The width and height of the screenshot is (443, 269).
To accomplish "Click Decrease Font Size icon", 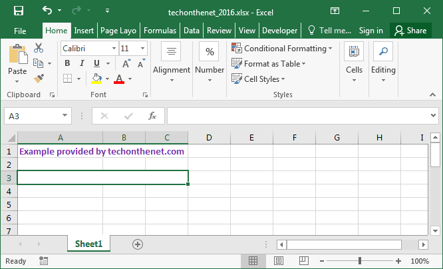I will click(141, 63).
